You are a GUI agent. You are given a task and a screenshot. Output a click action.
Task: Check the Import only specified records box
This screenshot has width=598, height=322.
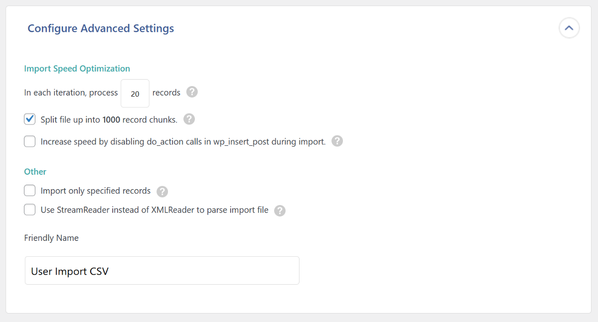[x=30, y=191]
